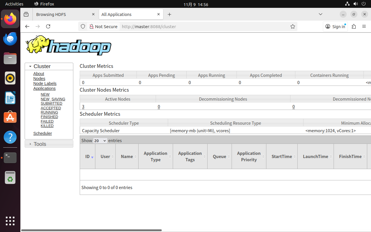Filter applications by SUBMITTED state

coord(52,103)
